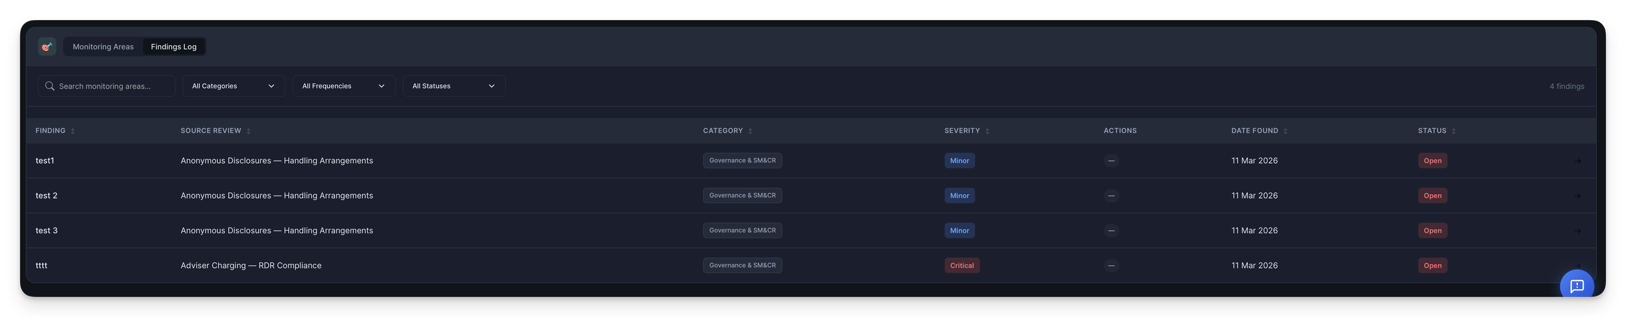Viewport: 1626px width, 317px height.
Task: Click actions dash icon in tttt row
Action: coord(1111,266)
